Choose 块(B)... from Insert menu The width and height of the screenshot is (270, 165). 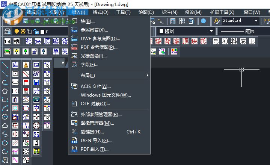[109, 21]
